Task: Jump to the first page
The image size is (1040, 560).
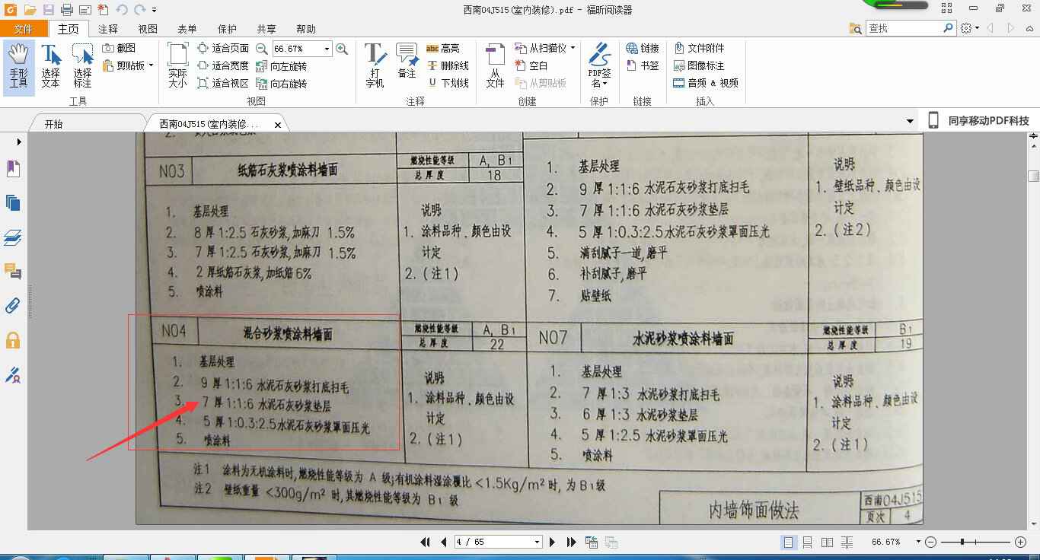Action: click(426, 542)
